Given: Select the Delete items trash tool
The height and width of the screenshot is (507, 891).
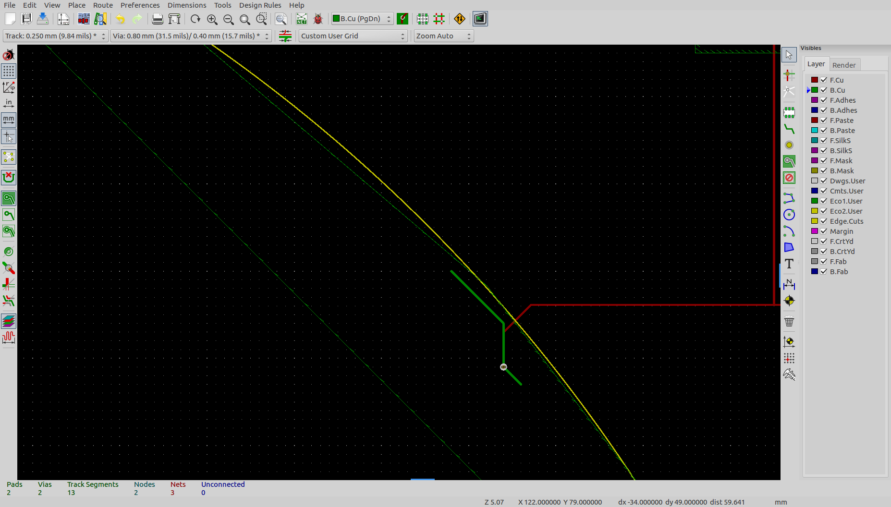Looking at the screenshot, I should (x=789, y=321).
